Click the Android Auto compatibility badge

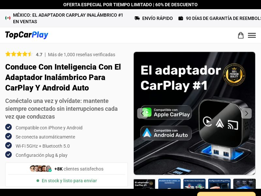166,133
